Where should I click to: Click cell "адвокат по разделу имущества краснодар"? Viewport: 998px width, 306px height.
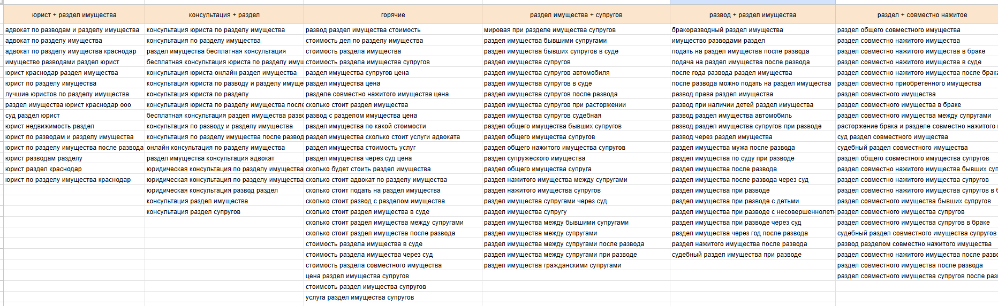(74, 51)
